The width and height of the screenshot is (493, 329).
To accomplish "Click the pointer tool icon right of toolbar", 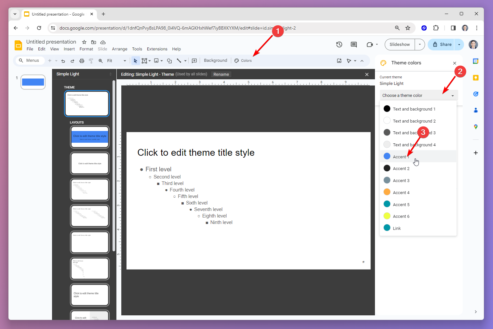I will pyautogui.click(x=349, y=61).
